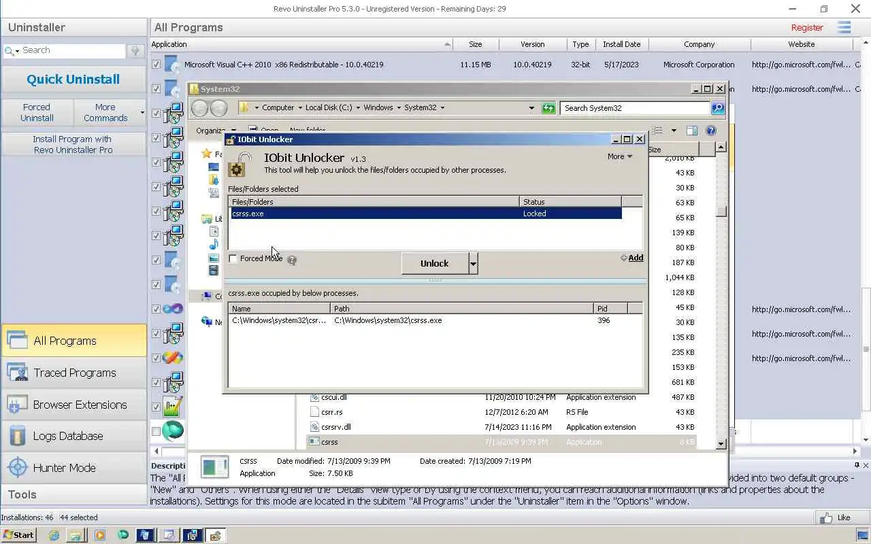Open Windows Media Player taskbar icon
The height and width of the screenshot is (544, 871).
point(99,535)
